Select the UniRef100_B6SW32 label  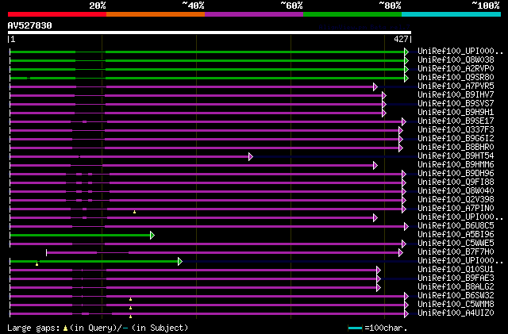pos(456,296)
